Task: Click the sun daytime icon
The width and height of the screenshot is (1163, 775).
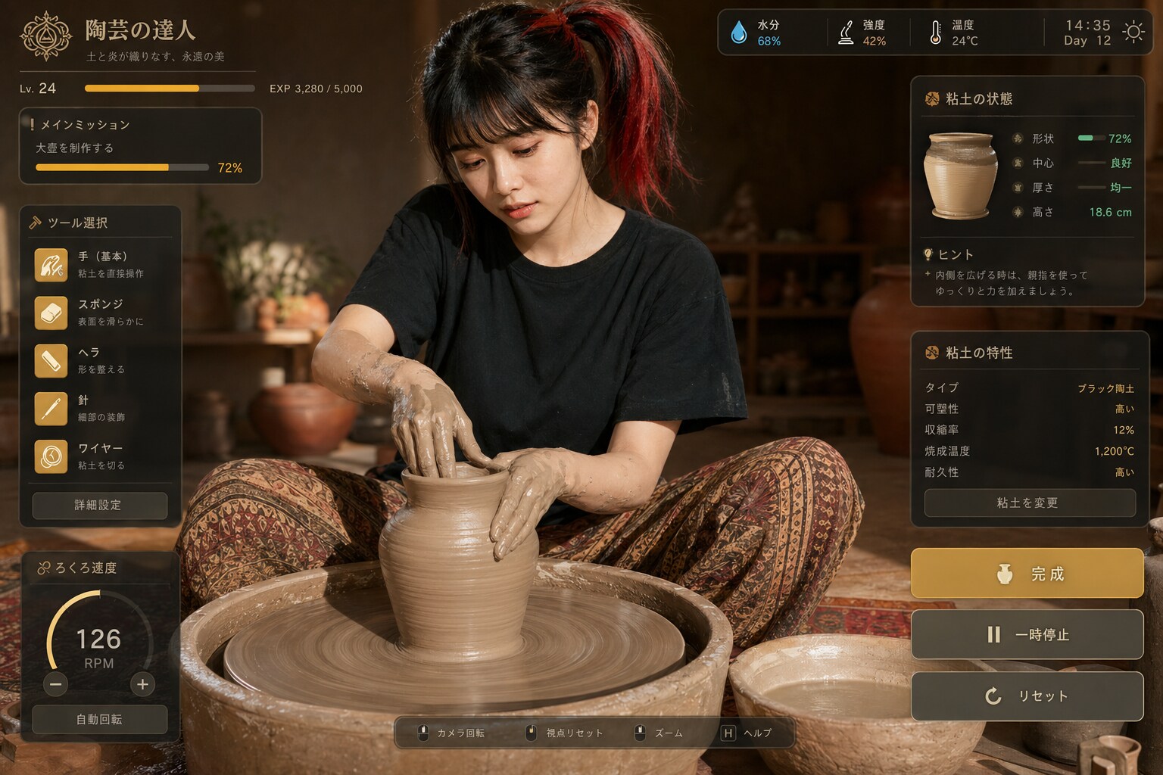Action: tap(1133, 33)
